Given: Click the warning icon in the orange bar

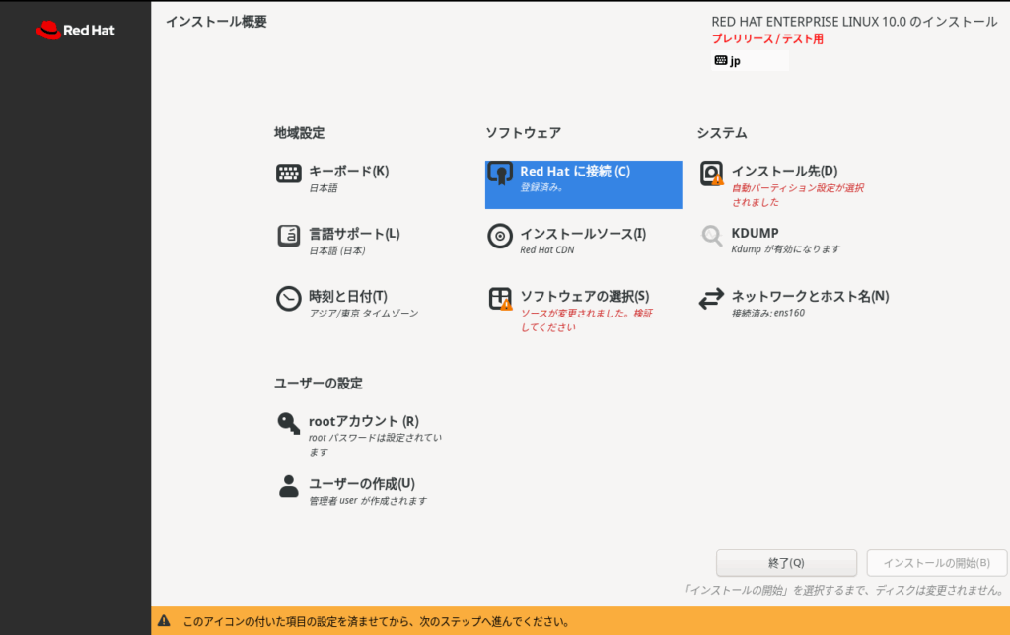Looking at the screenshot, I should tap(164, 622).
